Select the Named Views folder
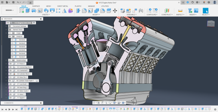This screenshot has width=218, height=112. tap(16, 30)
